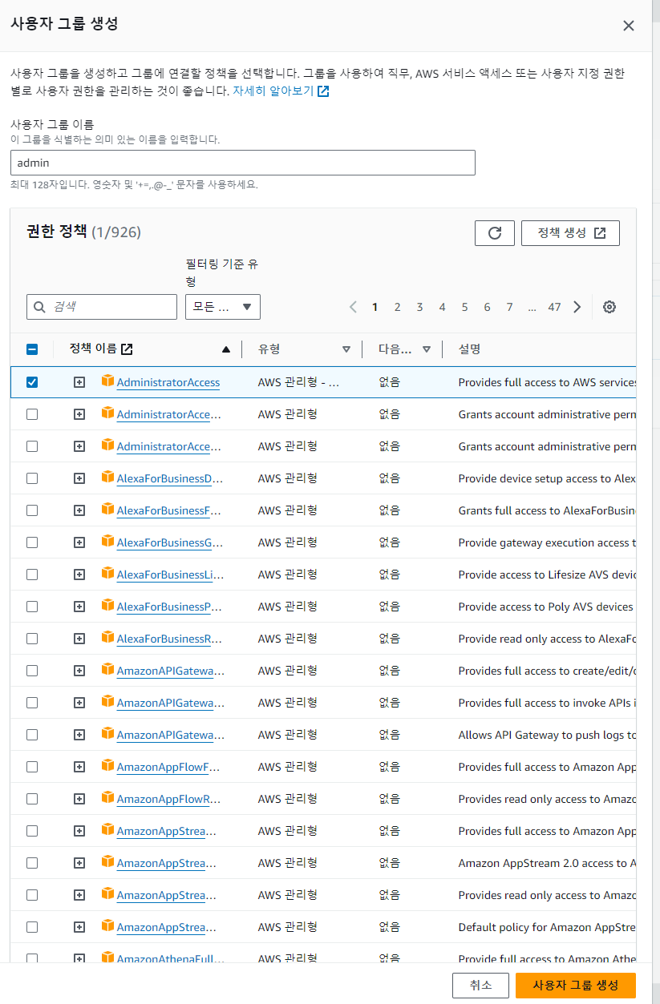
Task: Open the AdministratorAccess policy link
Action: point(168,382)
